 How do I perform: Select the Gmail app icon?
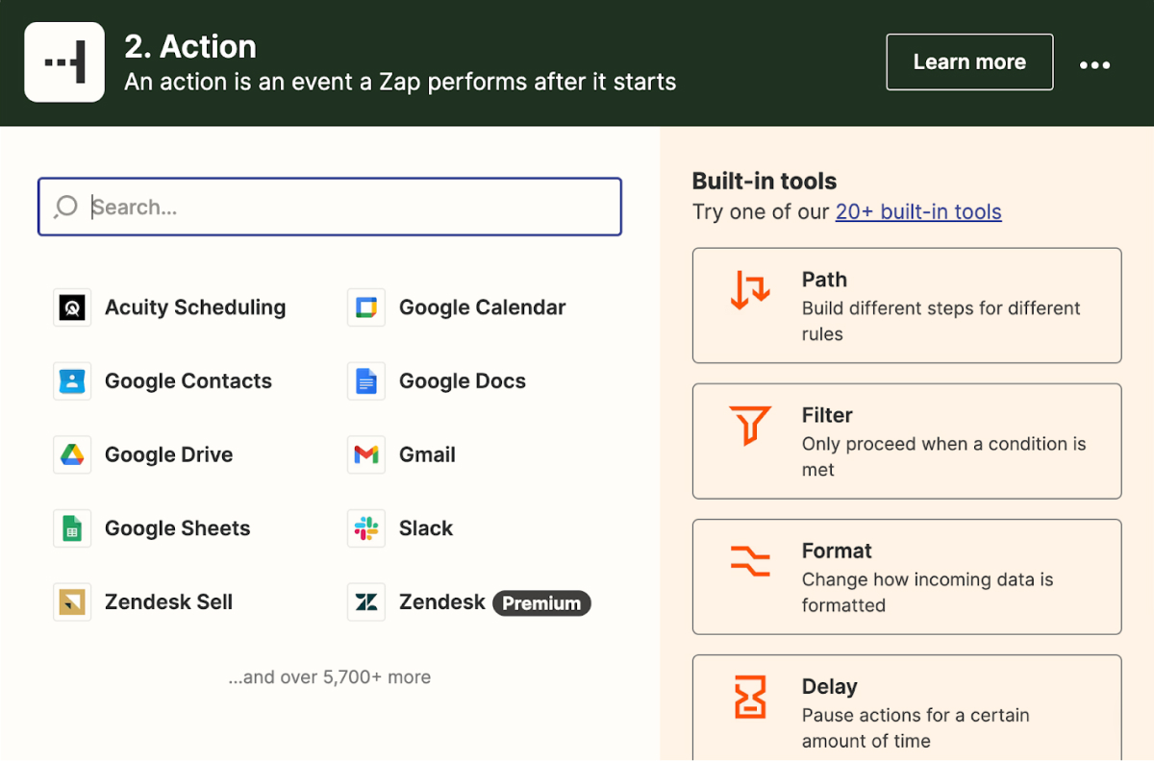366,454
